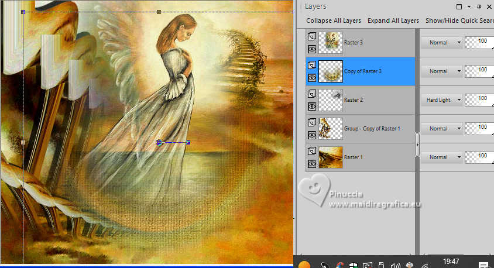This screenshot has width=494, height=268.
Task: Select the layer named Raster 1
Action: 353,157
